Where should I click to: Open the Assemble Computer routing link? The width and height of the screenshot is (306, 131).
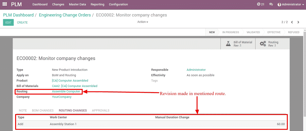click(x=66, y=91)
